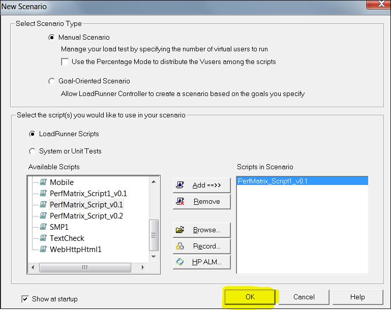Open the Record... dialog
The height and width of the screenshot is (310, 391).
tap(201, 246)
